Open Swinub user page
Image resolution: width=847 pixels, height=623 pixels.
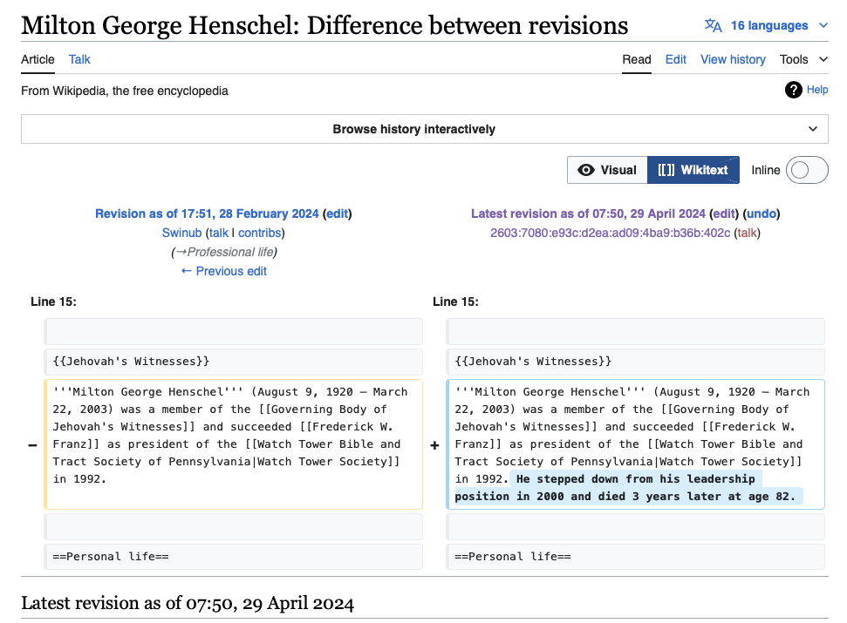point(181,233)
